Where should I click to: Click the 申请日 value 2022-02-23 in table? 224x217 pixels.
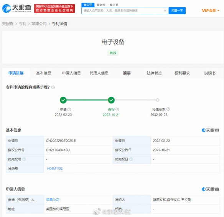click(x=161, y=141)
